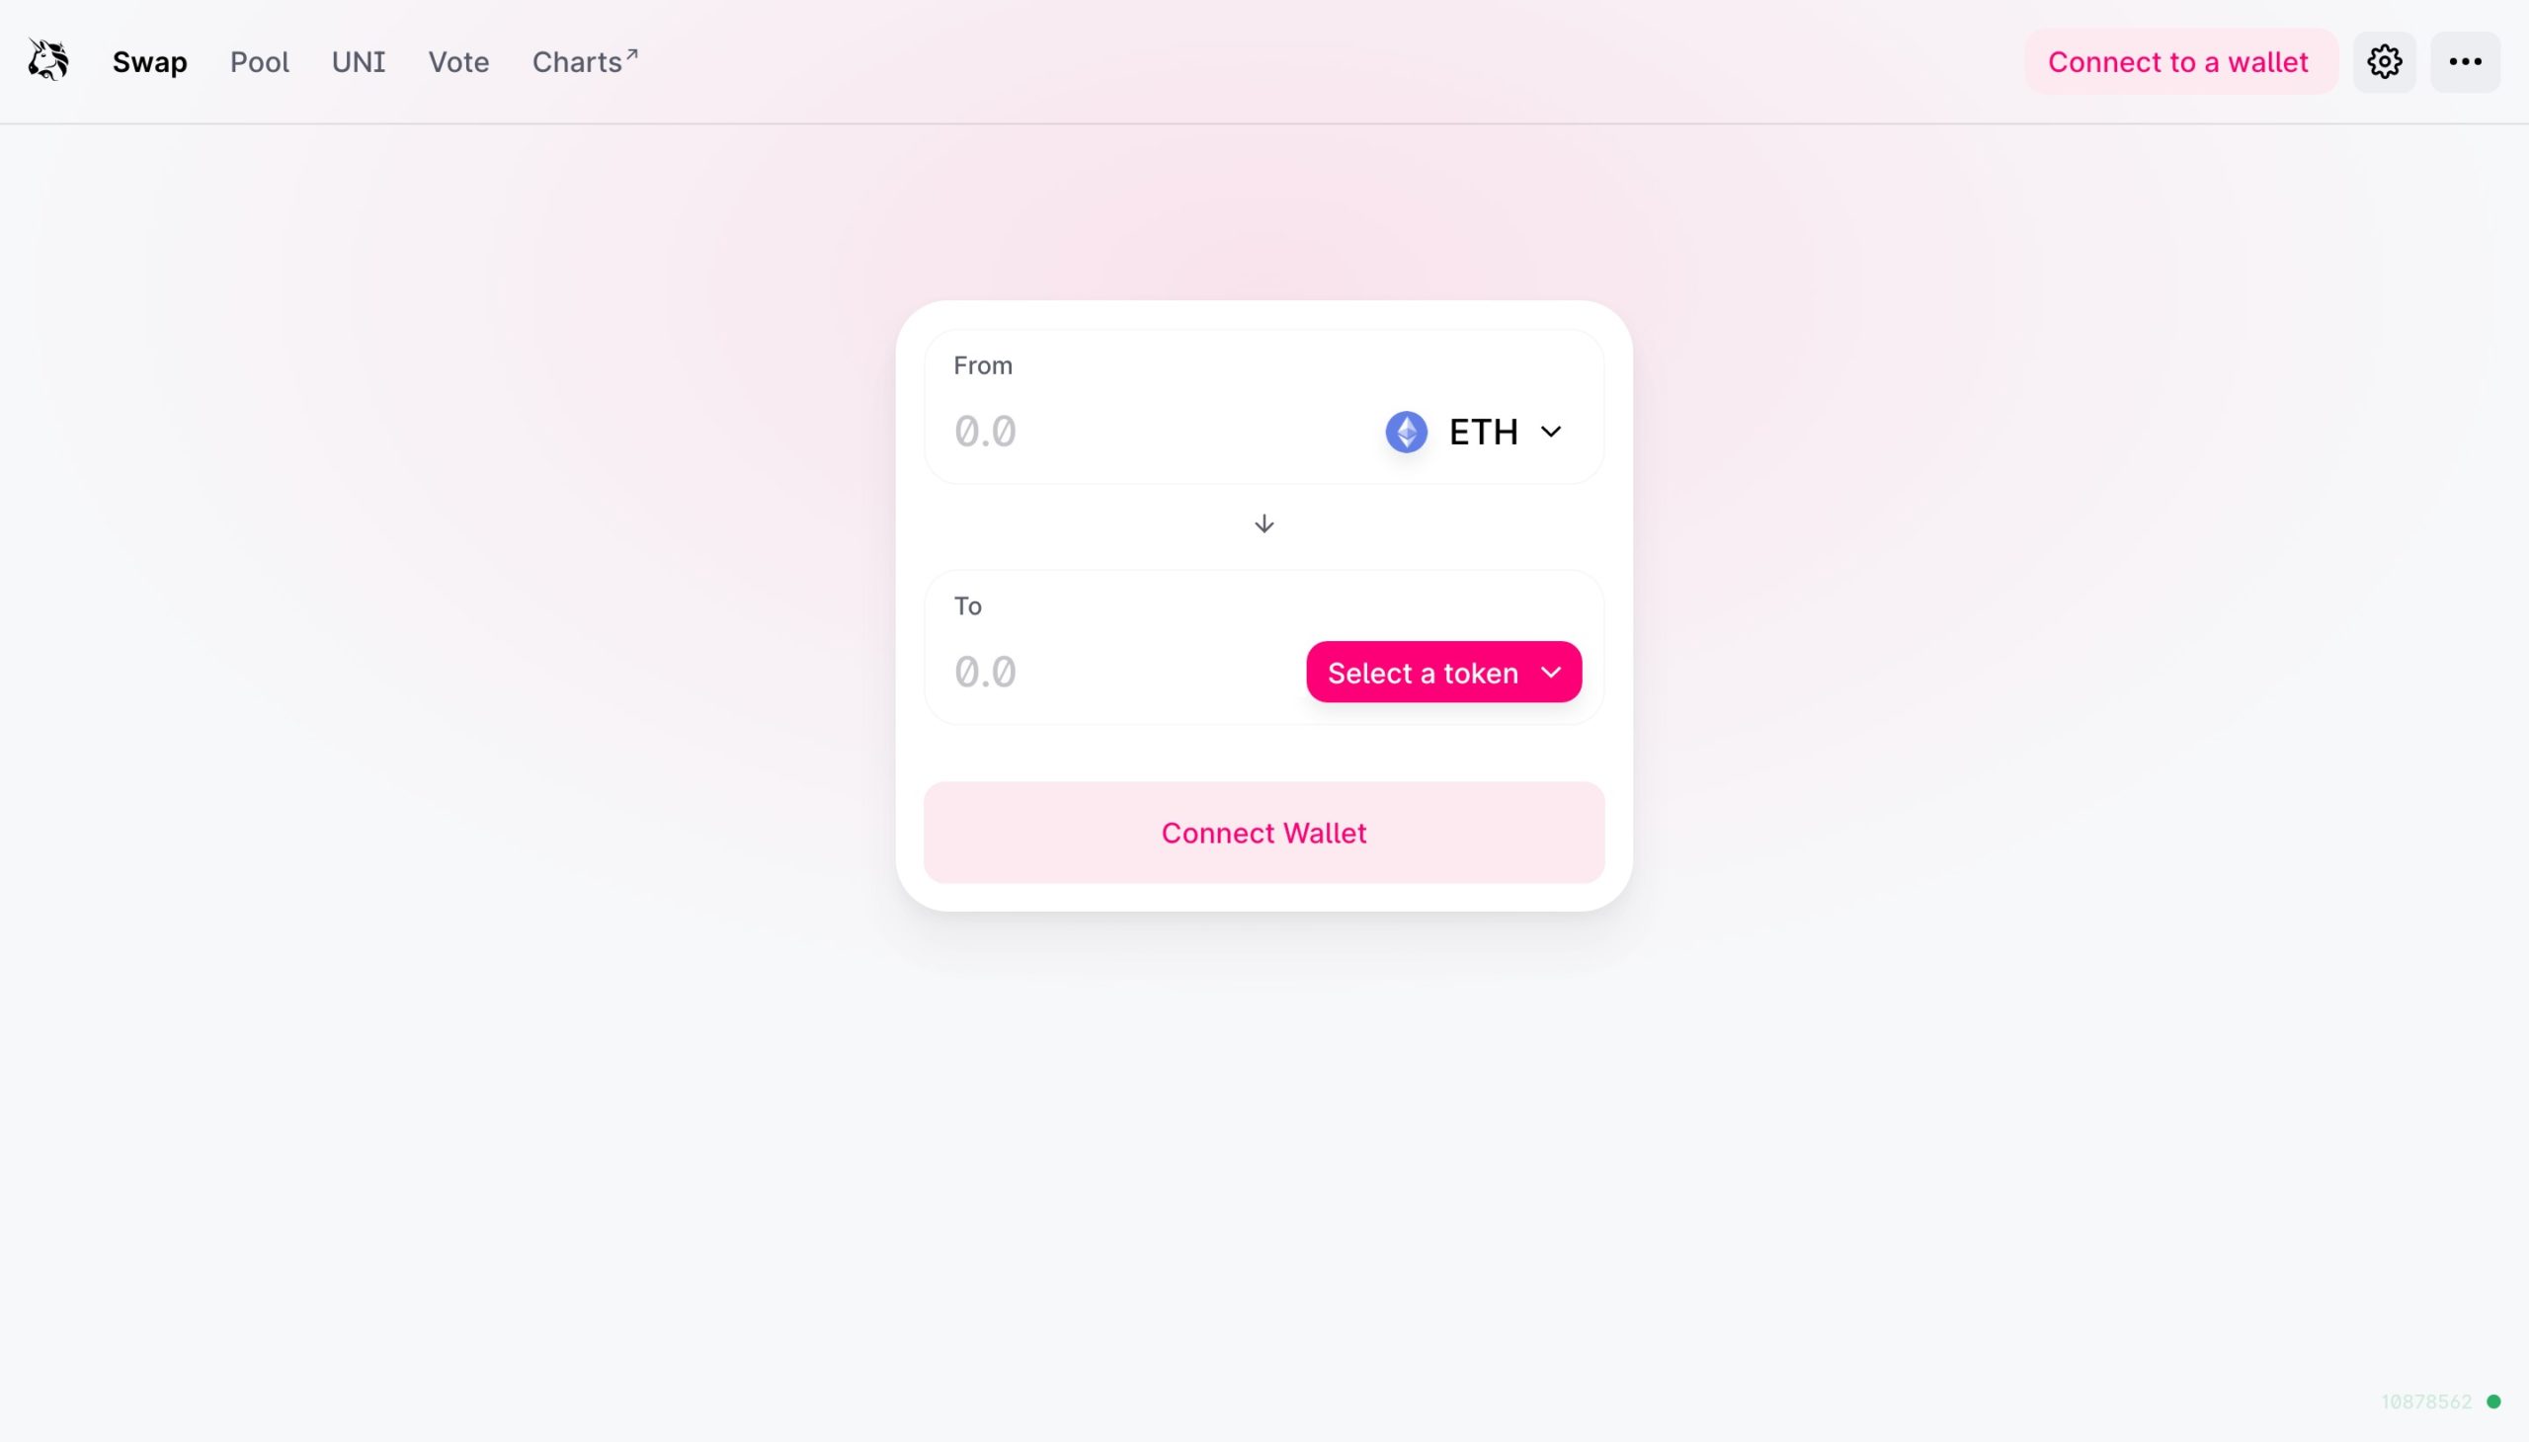Expand the Charts external link tab
Screen dimensions: 2529x1442
[x=586, y=59]
